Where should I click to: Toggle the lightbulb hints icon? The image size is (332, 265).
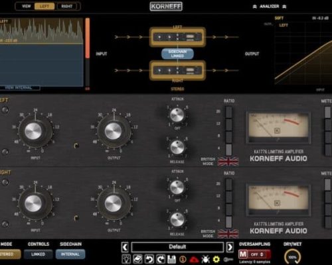126,259
